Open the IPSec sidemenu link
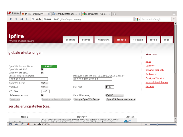Image resolution: width=183 pixels, height=137 pixels. [x=148, y=62]
